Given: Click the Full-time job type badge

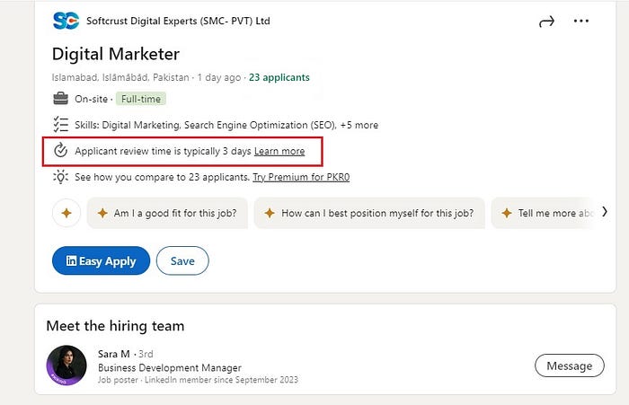Looking at the screenshot, I should 141,99.
